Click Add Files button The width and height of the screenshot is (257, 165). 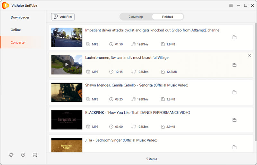(x=63, y=17)
